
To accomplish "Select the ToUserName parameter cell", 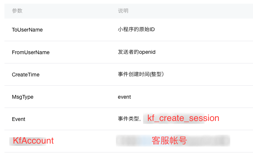I will click(x=27, y=30).
